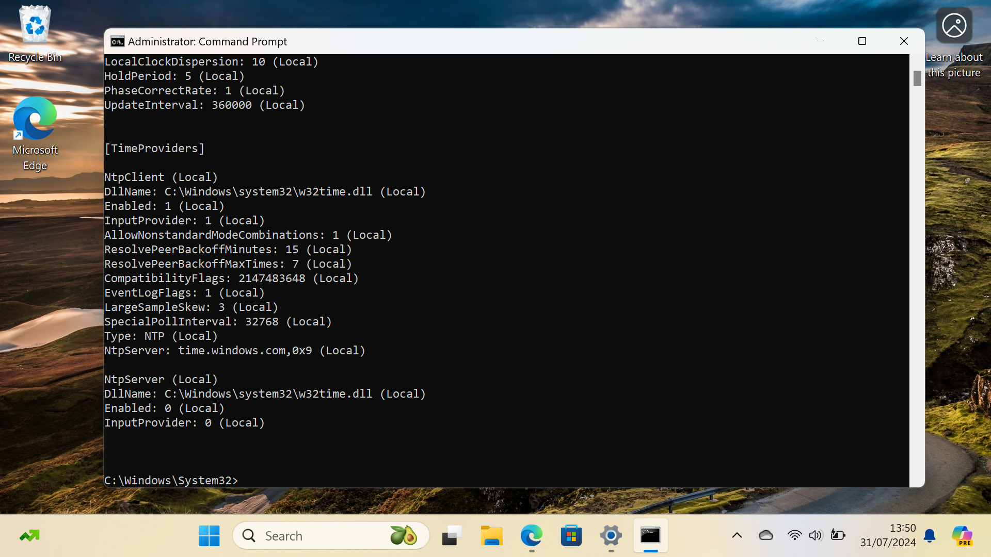Screen dimensions: 991x557
Task: Expand the hidden system tray icons chevron
Action: (737, 535)
